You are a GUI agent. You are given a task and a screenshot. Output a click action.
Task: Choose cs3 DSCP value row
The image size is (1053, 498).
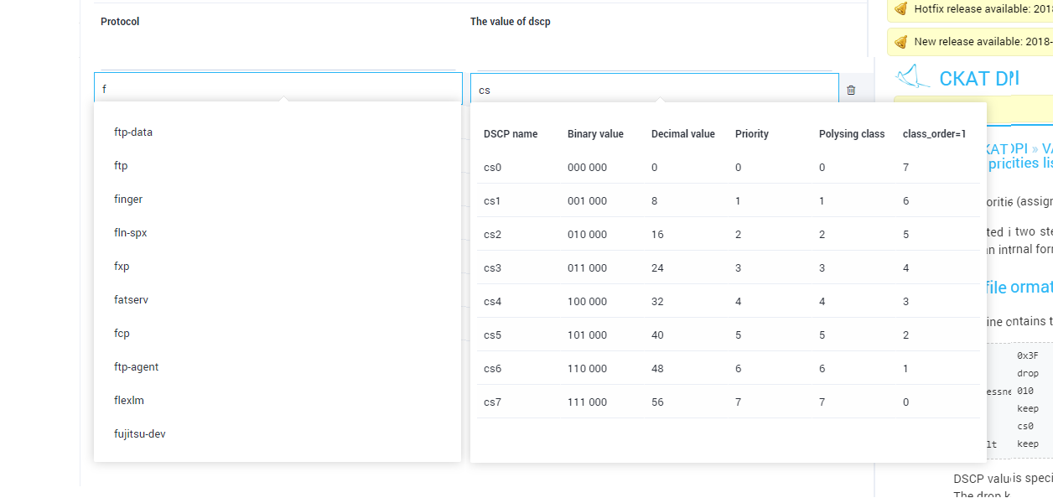728,268
